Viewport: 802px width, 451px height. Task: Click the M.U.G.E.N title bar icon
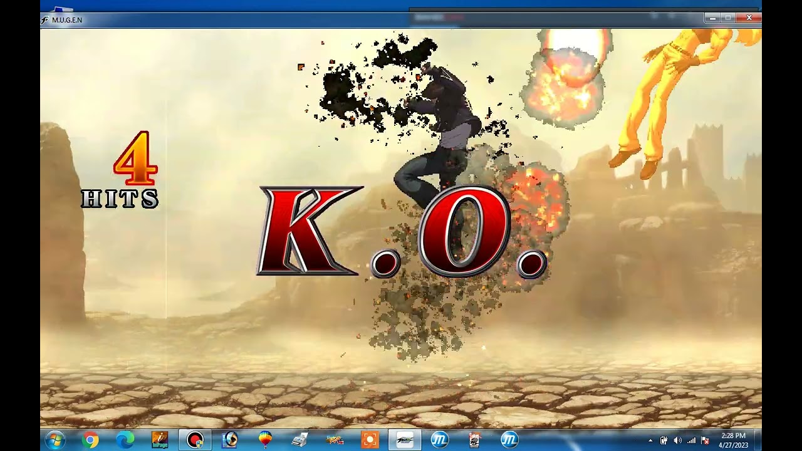tap(44, 20)
